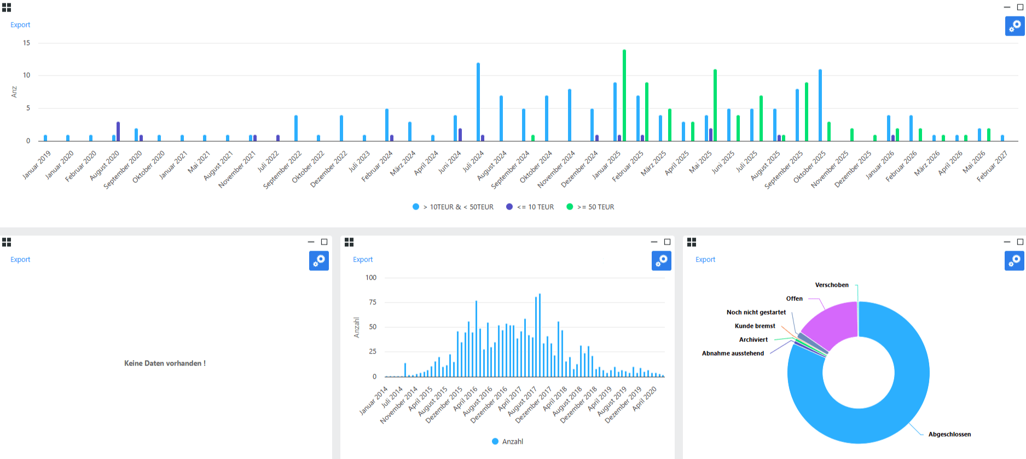Click Export in the 'Keine Daten vorhanden' panel
This screenshot has width=1026, height=459.
coord(20,260)
